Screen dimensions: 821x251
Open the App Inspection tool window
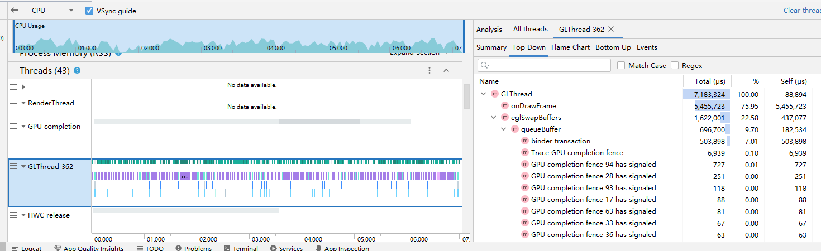(342, 248)
